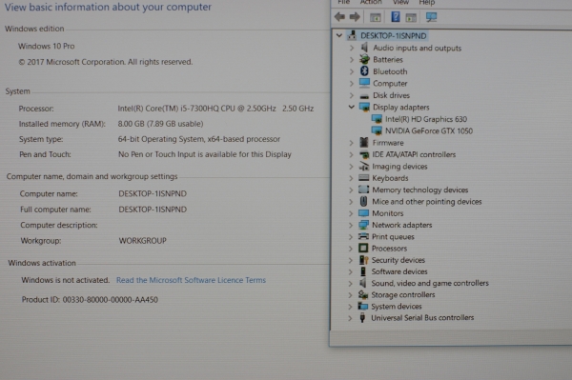Viewport: 572px width, 380px height.
Task: Open Read the Microsoft Software Licence Terms link
Action: pyautogui.click(x=191, y=280)
